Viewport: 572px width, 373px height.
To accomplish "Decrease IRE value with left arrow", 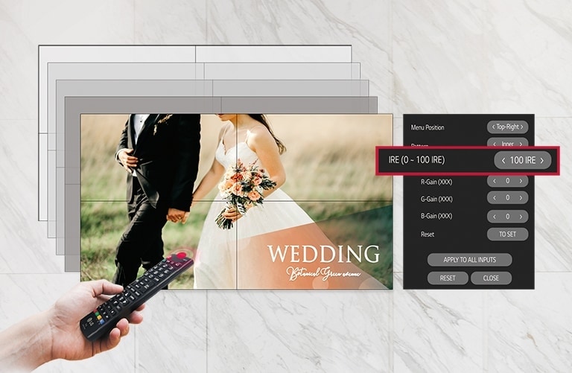I will pos(503,160).
